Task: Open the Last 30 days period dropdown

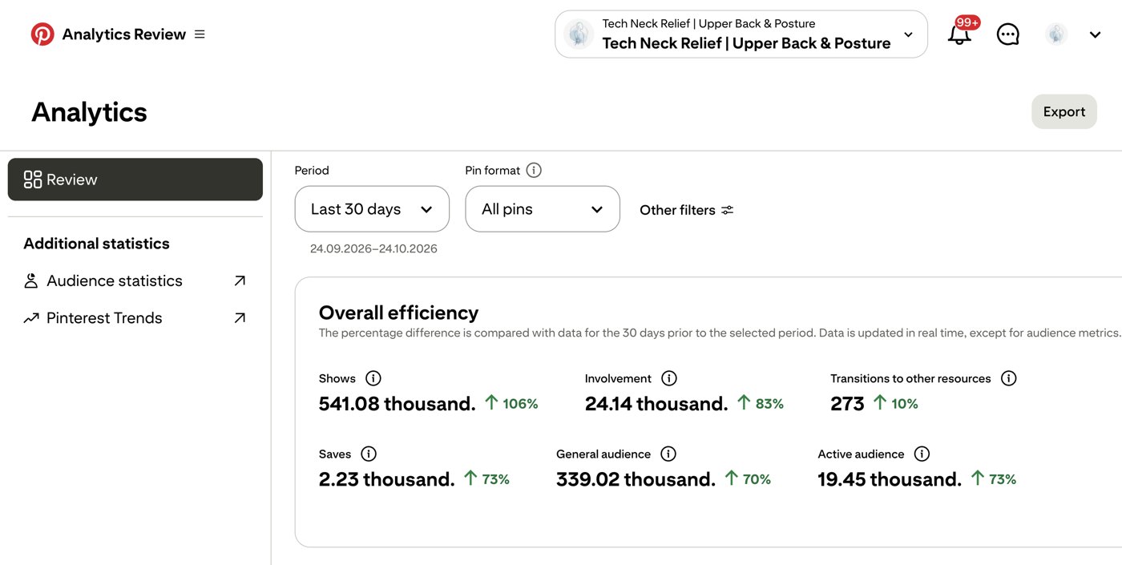Action: (x=372, y=209)
